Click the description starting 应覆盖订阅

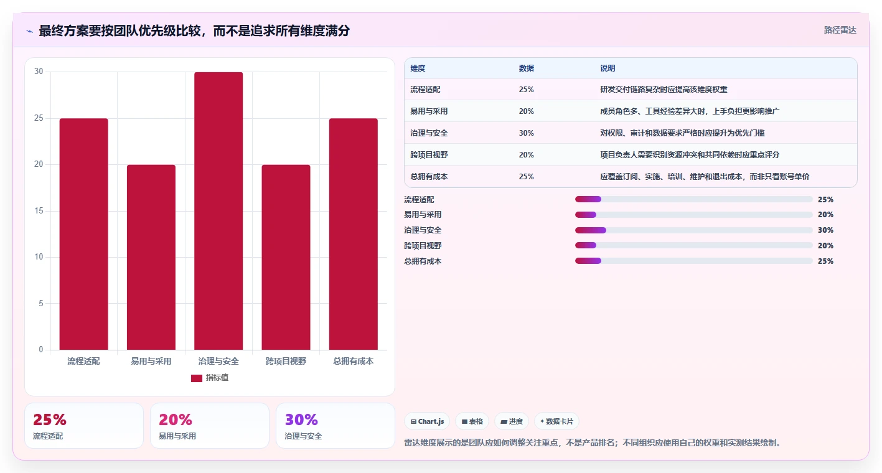(x=705, y=177)
